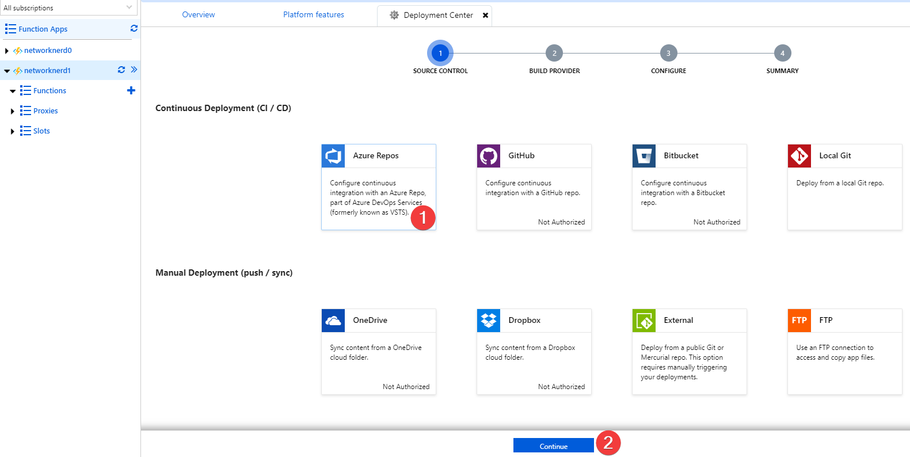Select the GitHub card title

pos(521,156)
